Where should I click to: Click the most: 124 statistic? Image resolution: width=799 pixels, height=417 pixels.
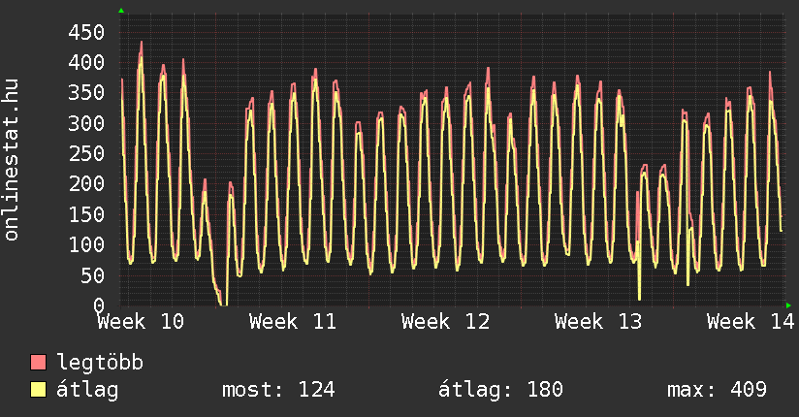click(278, 390)
